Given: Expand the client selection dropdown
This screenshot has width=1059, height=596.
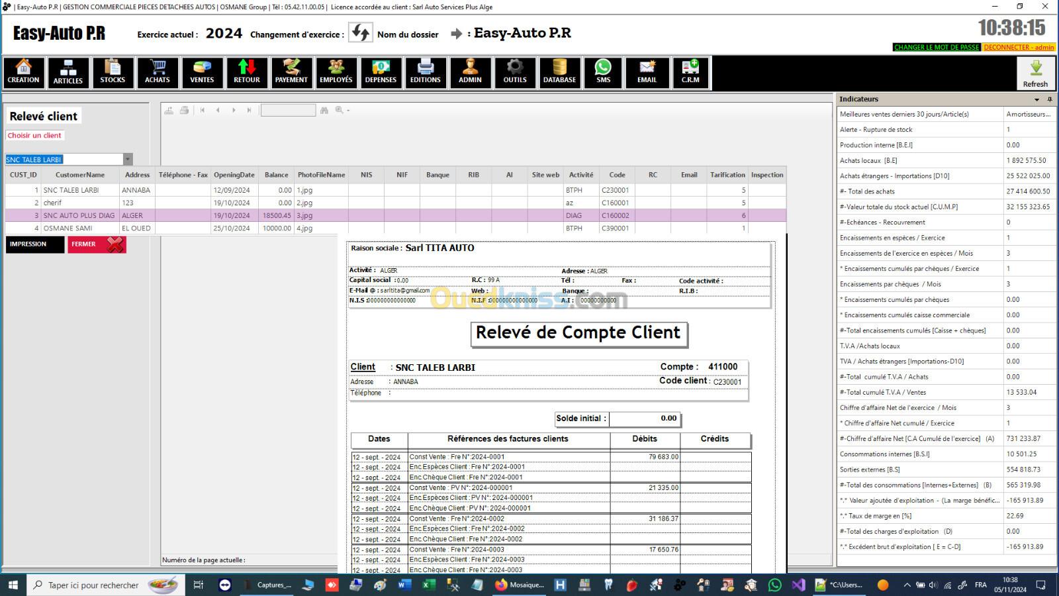Looking at the screenshot, I should tap(128, 160).
